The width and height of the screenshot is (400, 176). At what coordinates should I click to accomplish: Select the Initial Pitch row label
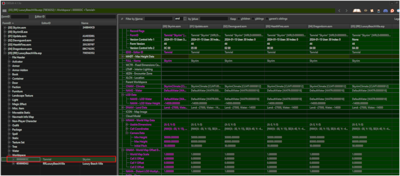click(141, 146)
